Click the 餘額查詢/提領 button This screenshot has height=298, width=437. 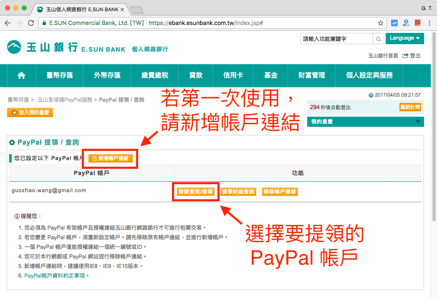point(195,191)
